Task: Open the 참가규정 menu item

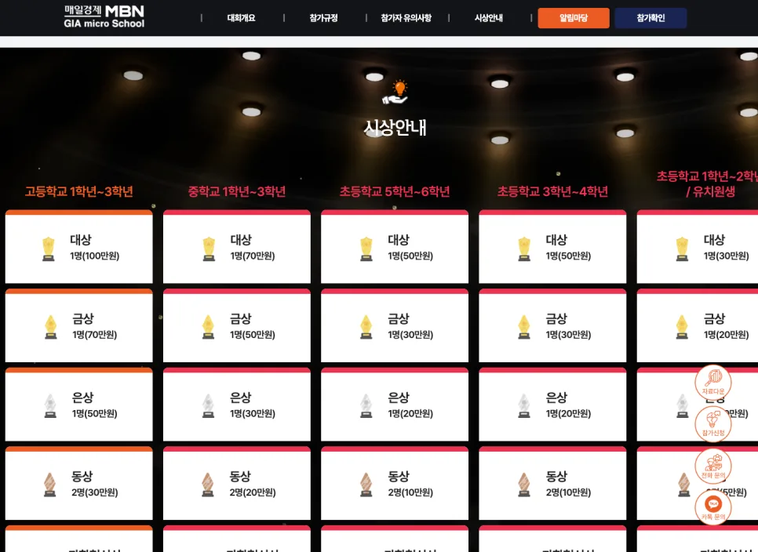Action: pyautogui.click(x=323, y=18)
